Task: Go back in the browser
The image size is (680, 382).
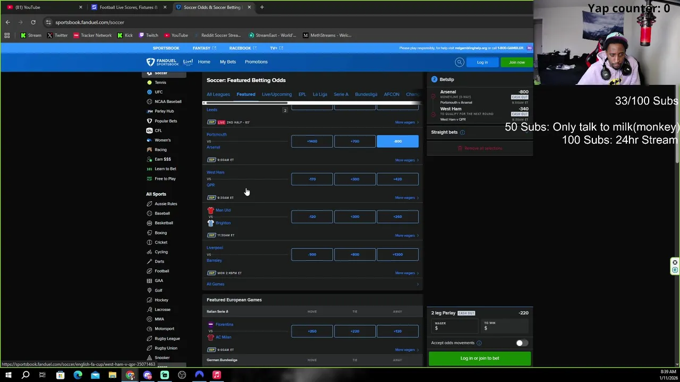Action: 7,22
